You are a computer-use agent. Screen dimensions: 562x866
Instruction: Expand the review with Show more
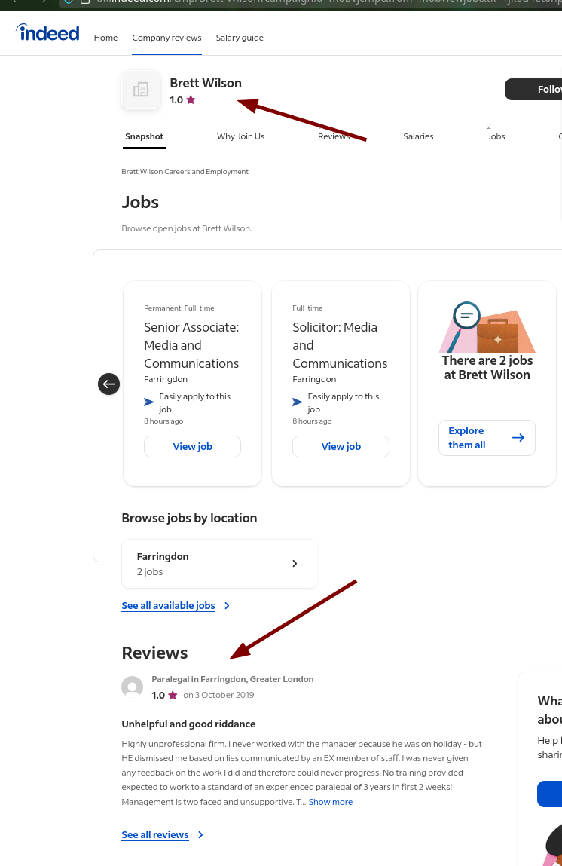331,802
